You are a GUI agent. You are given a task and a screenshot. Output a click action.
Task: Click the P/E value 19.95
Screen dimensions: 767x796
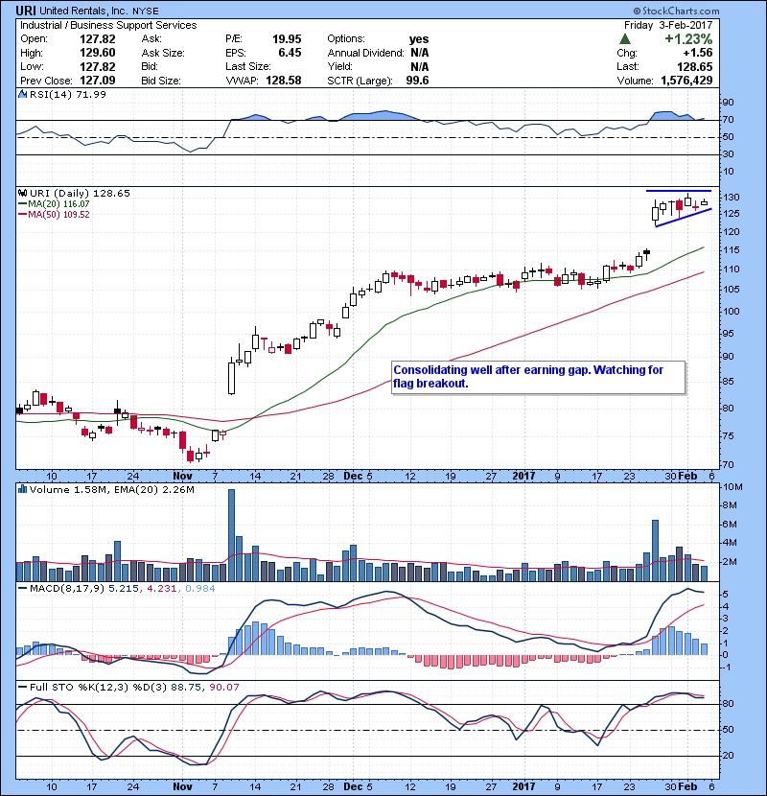(287, 39)
